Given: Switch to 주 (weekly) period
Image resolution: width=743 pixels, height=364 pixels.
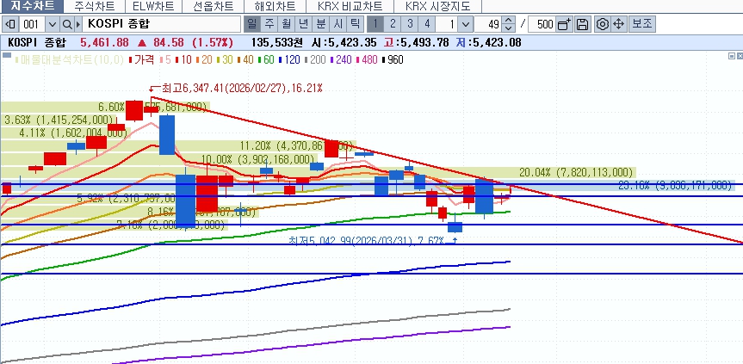Looking at the screenshot, I should tap(268, 24).
